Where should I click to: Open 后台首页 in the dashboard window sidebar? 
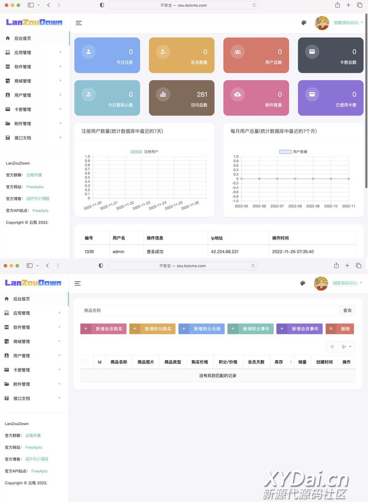pos(22,38)
